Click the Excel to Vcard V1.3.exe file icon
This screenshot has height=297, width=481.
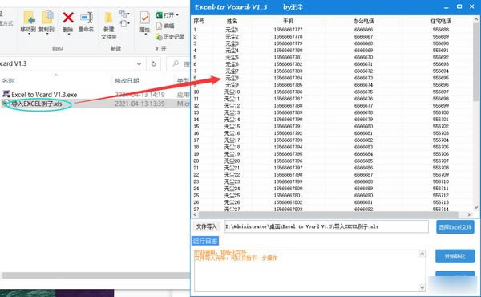coord(6,94)
